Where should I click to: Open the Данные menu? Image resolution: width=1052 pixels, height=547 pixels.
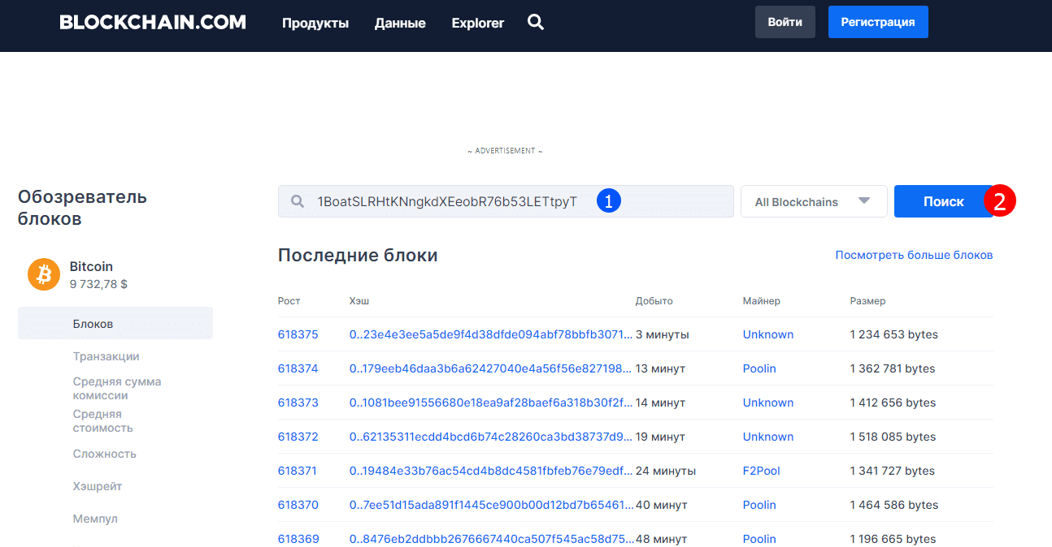click(x=400, y=23)
